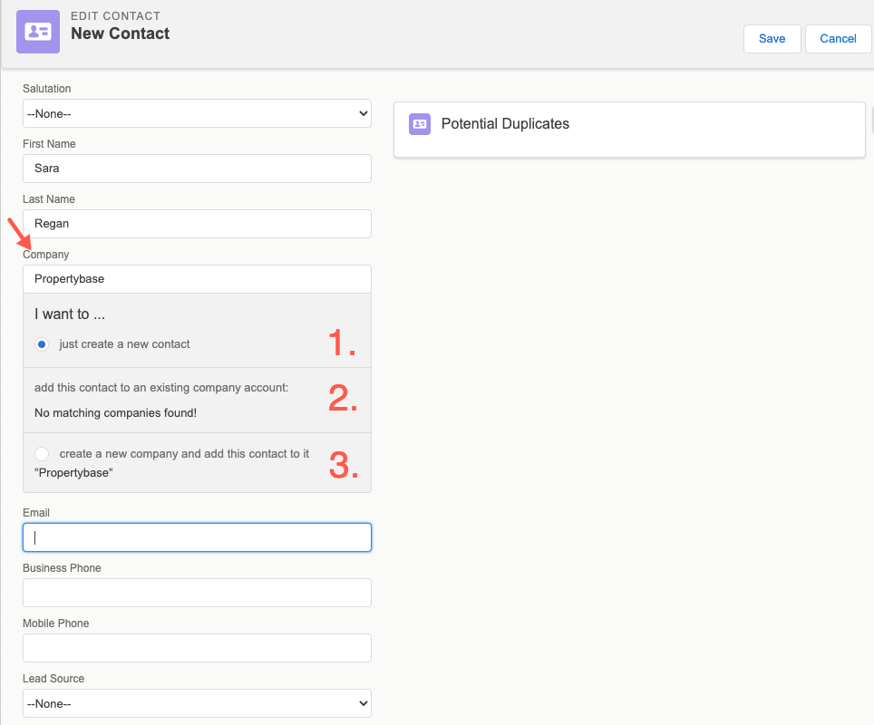Click the Potential Duplicates panel heading
The image size is (874, 725).
505,124
